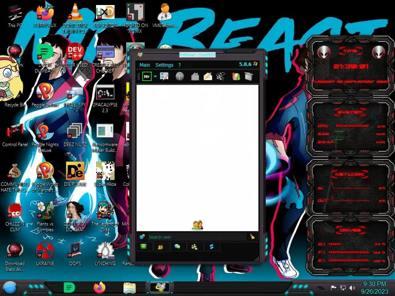Click the broom clear-search icon
Screen dimensions: 395x296
(252, 237)
